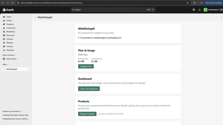
Task: Click the WebDialogAI app icon in the sidebar
Action: tap(4, 69)
